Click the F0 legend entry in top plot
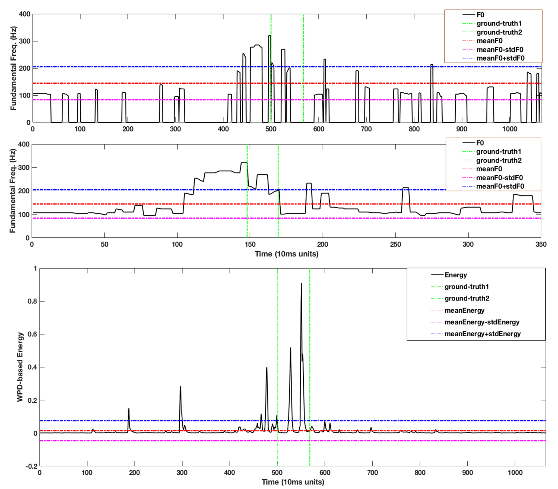 pyautogui.click(x=480, y=15)
